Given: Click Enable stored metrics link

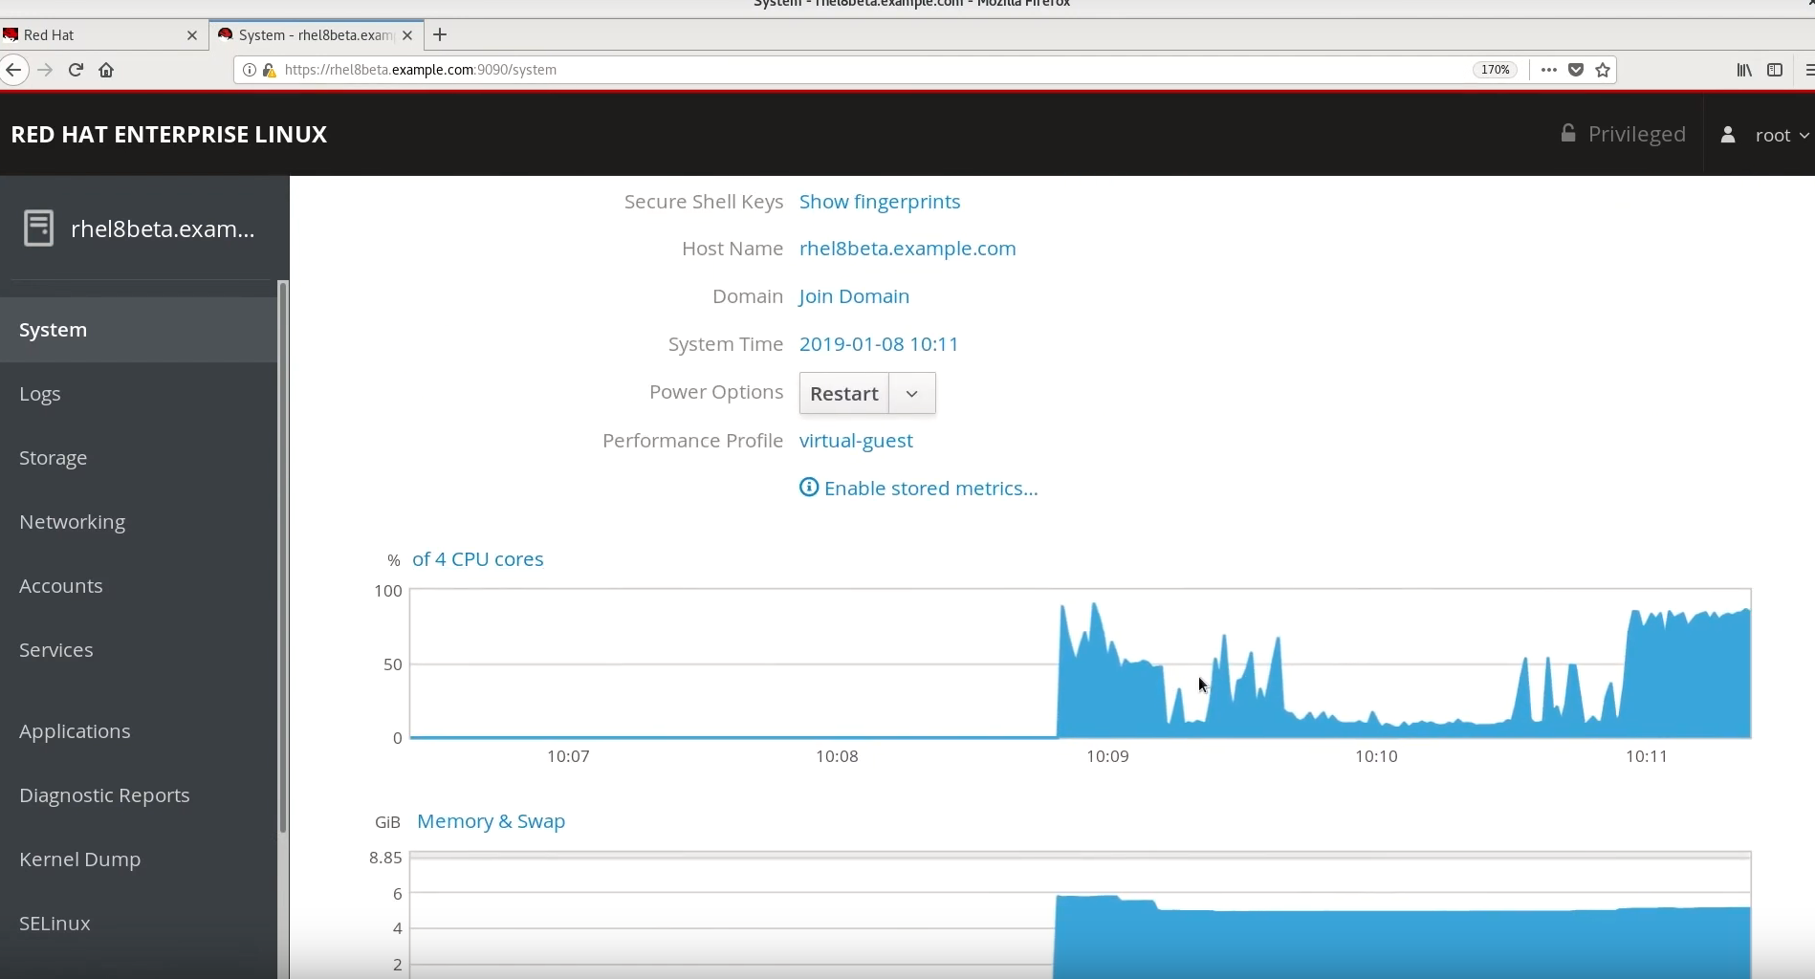Looking at the screenshot, I should pos(930,489).
